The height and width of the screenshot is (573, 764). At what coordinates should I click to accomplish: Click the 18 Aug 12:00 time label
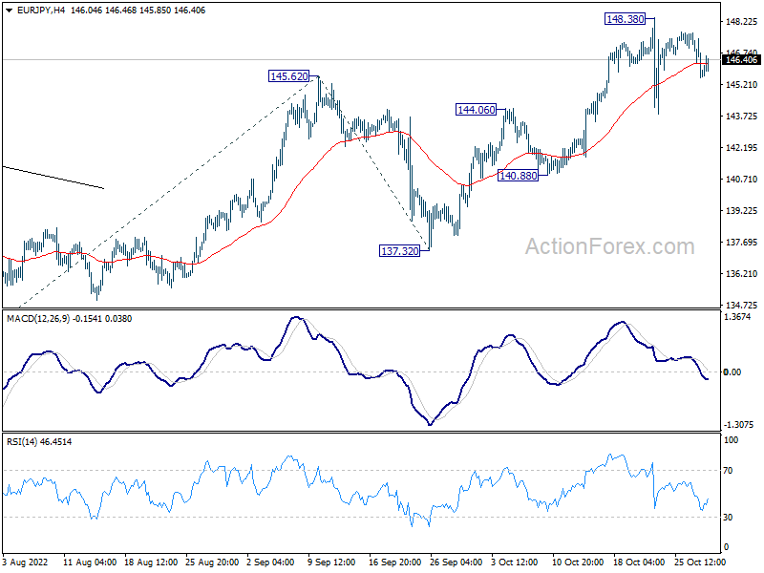[x=151, y=562]
